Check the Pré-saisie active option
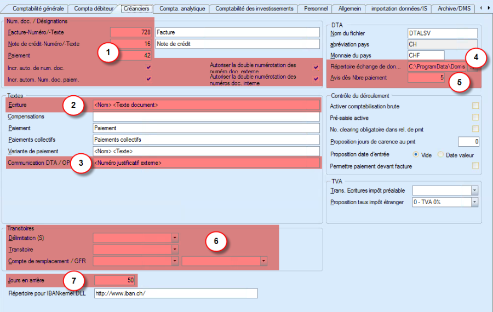Screen dimensions: 493x312 coord(475,117)
